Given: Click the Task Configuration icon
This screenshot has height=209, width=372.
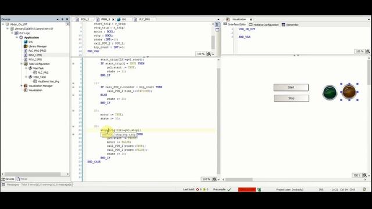Looking at the screenshot, I should 26,64.
